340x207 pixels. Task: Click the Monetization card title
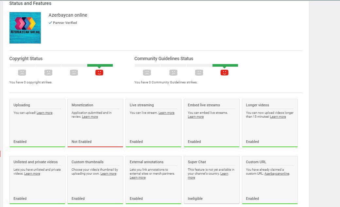82,105
